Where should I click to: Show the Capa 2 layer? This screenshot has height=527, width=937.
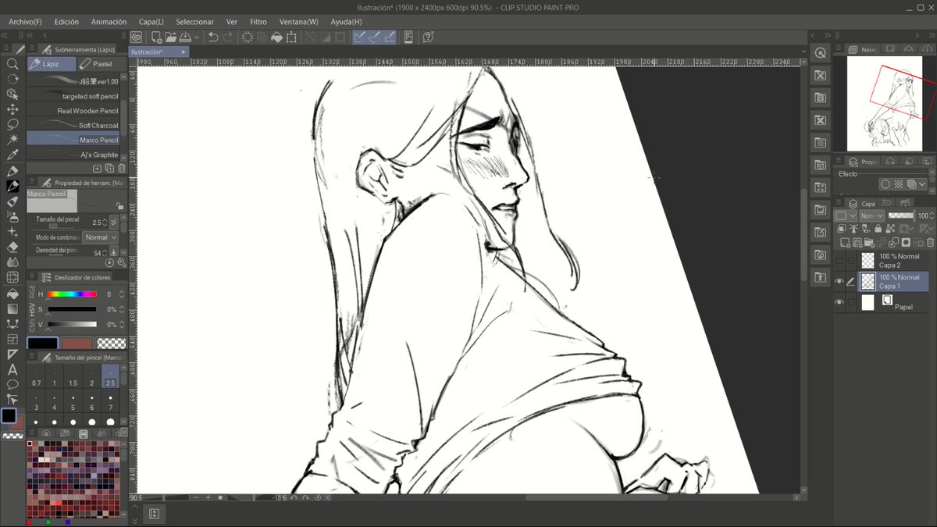pyautogui.click(x=839, y=261)
